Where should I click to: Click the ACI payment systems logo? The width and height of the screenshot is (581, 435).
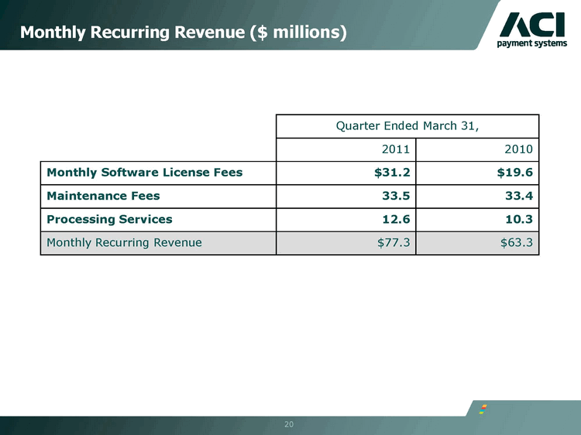pos(532,30)
